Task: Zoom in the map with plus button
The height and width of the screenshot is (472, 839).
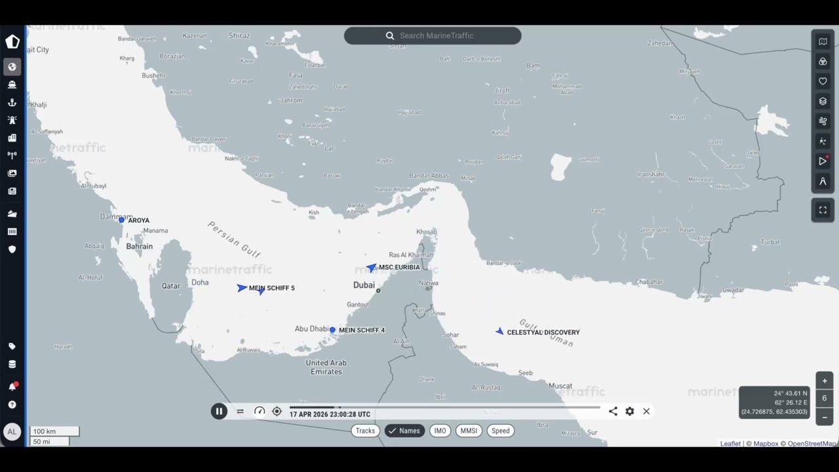Action: (x=825, y=381)
